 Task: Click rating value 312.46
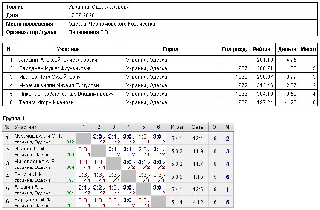[265, 85]
